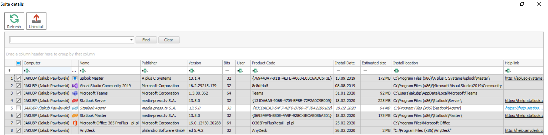Uncheck the AnyDesk row checkbox
The image size is (548, 135).
18,130
